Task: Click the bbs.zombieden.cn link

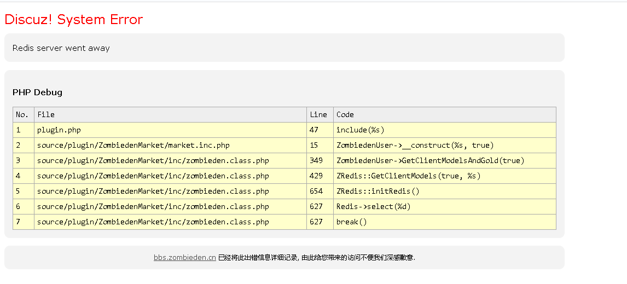Action: pos(184,257)
